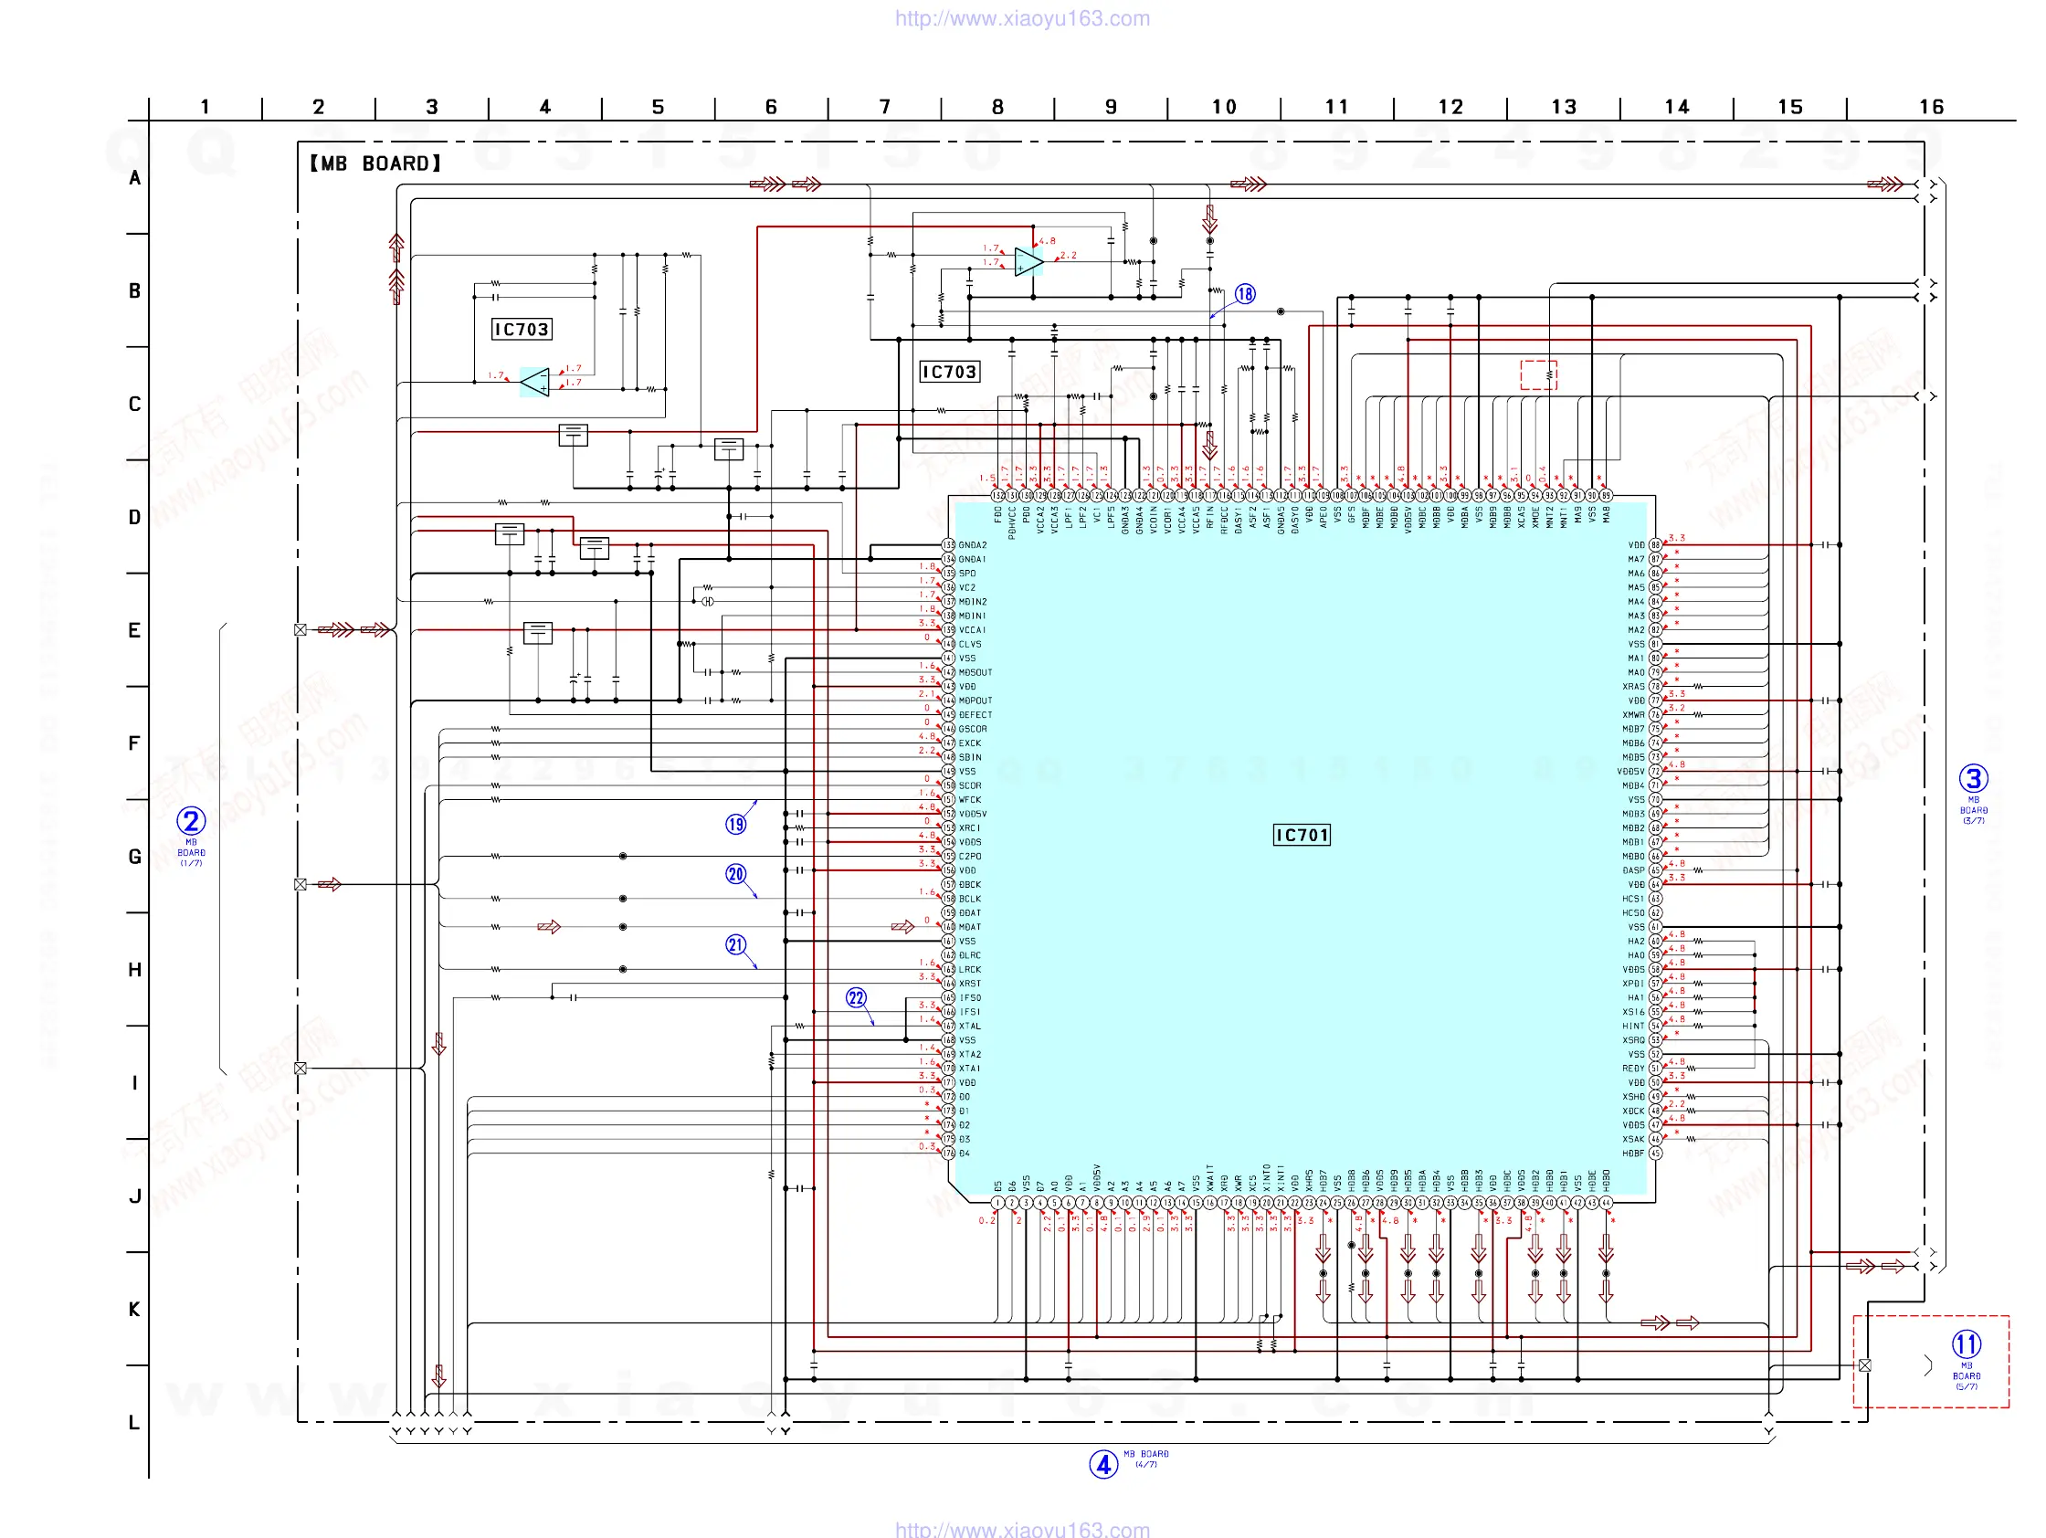
Task: Click the small red dashed box near column 13
Action: coord(1538,374)
